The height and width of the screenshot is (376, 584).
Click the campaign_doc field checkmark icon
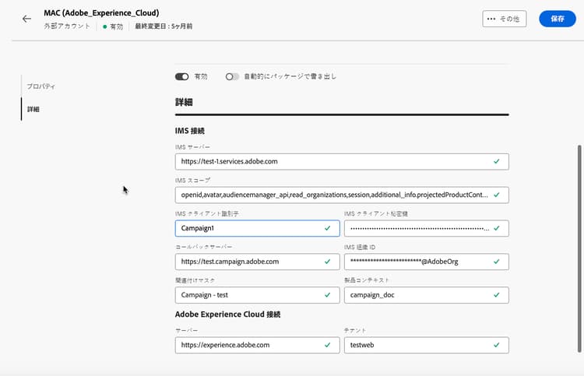[x=497, y=295]
